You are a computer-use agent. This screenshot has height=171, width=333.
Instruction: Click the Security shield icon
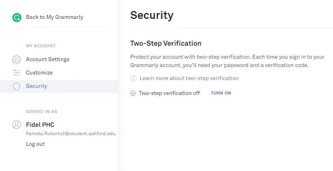click(17, 86)
